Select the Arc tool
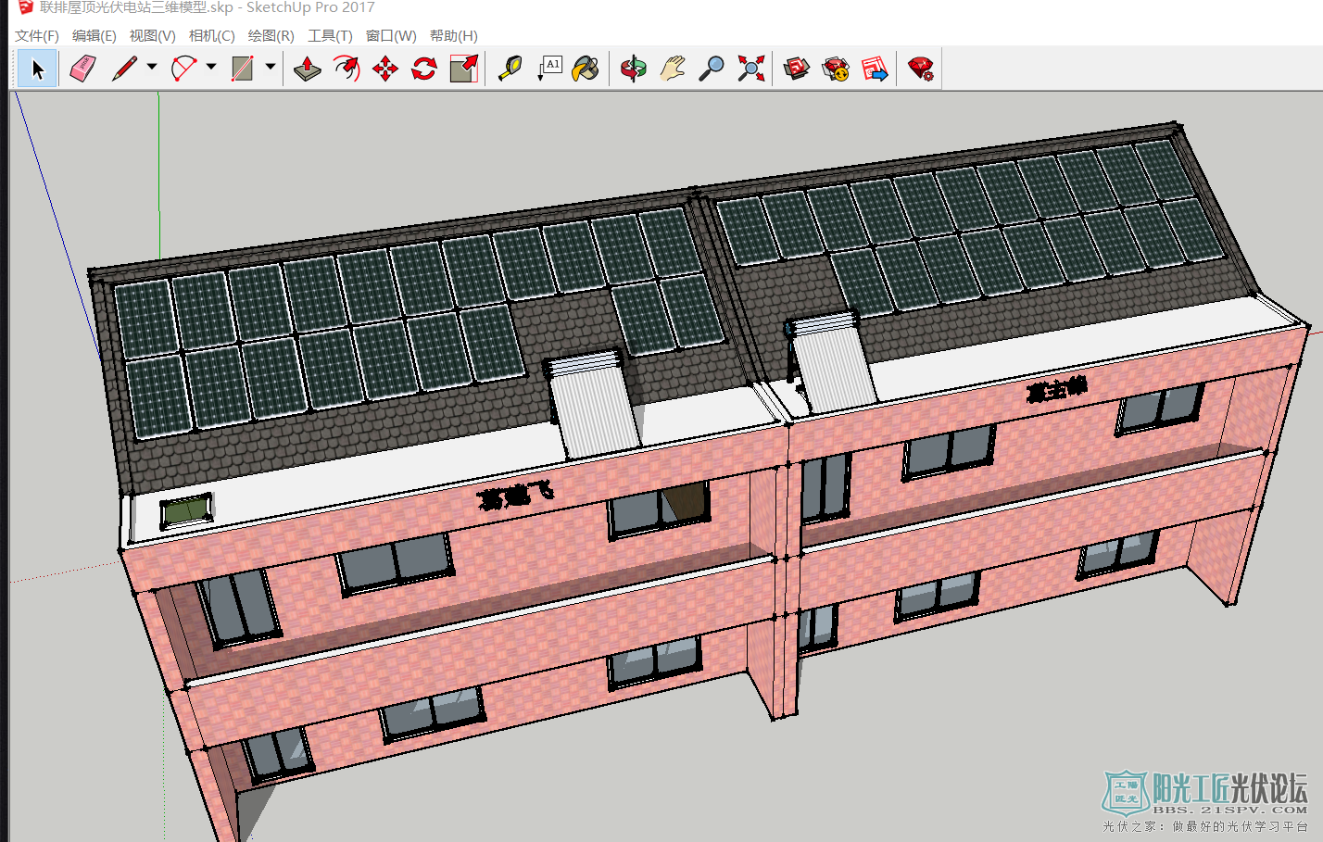This screenshot has height=842, width=1323. pos(183,69)
